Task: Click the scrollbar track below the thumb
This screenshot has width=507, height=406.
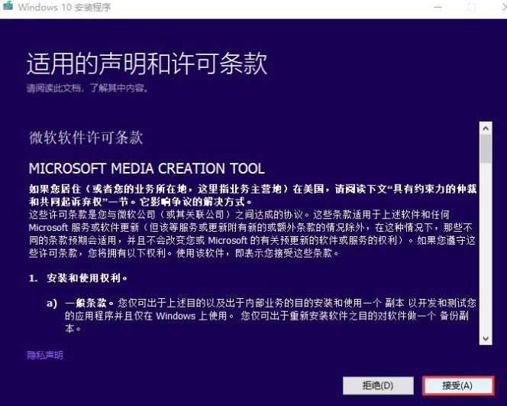Action: point(486,248)
